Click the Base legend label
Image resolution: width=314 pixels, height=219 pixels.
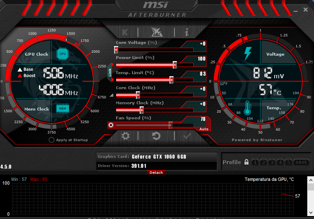(29, 70)
